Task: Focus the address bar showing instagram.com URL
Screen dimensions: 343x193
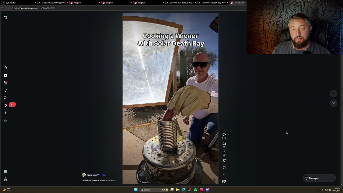Action: [129, 8]
